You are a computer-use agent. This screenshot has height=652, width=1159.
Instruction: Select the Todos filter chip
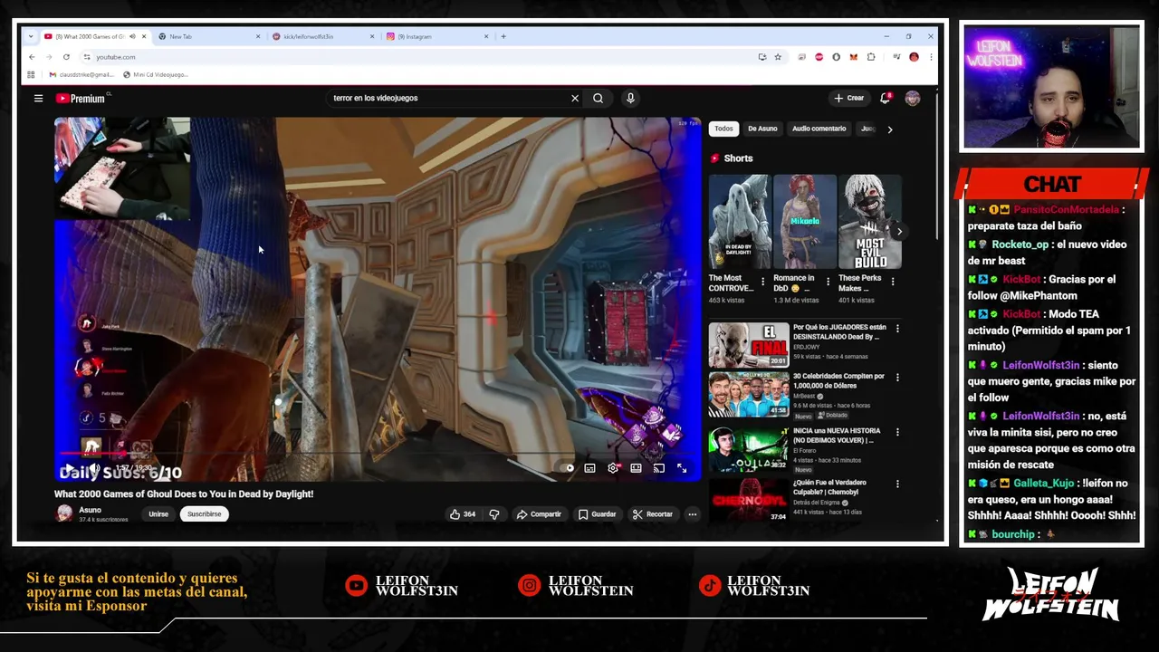point(723,129)
